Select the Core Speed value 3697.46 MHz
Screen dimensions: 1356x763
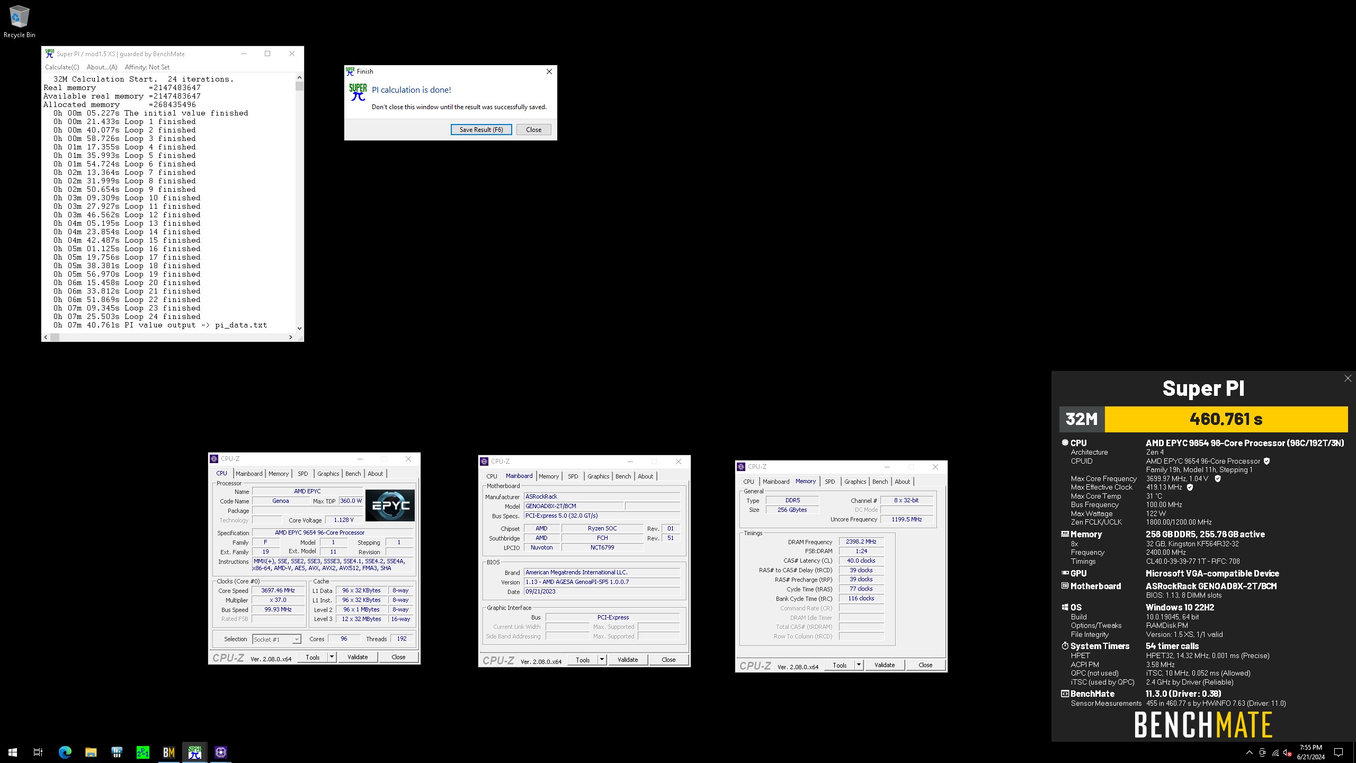click(278, 590)
